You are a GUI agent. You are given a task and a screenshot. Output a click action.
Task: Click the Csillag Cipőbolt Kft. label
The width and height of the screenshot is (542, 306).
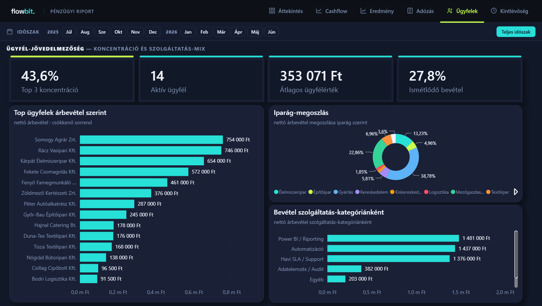[54, 268]
